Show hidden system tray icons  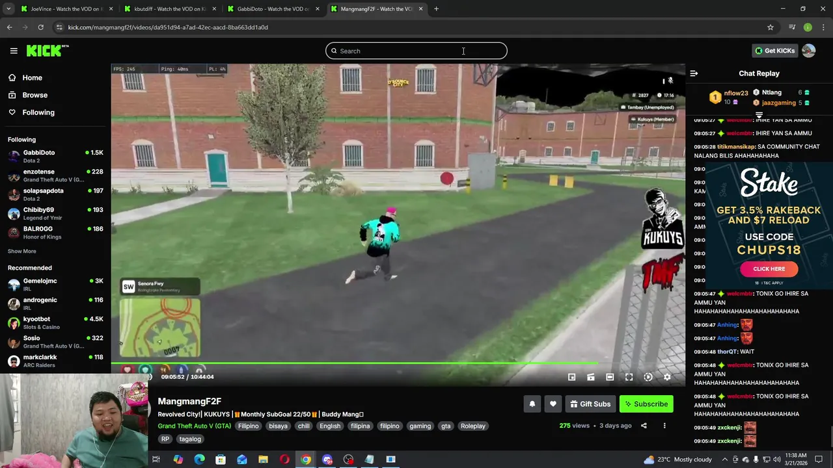coord(726,460)
